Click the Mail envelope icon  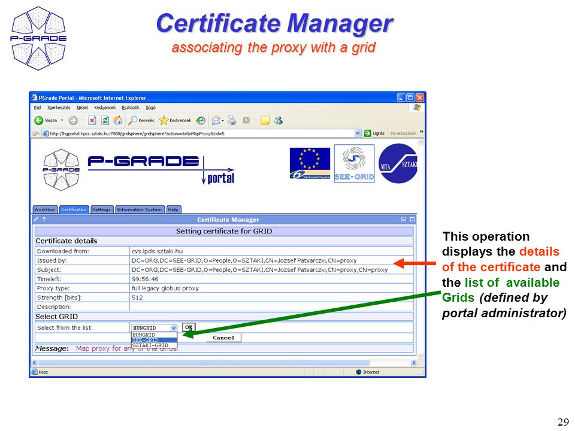(x=216, y=120)
